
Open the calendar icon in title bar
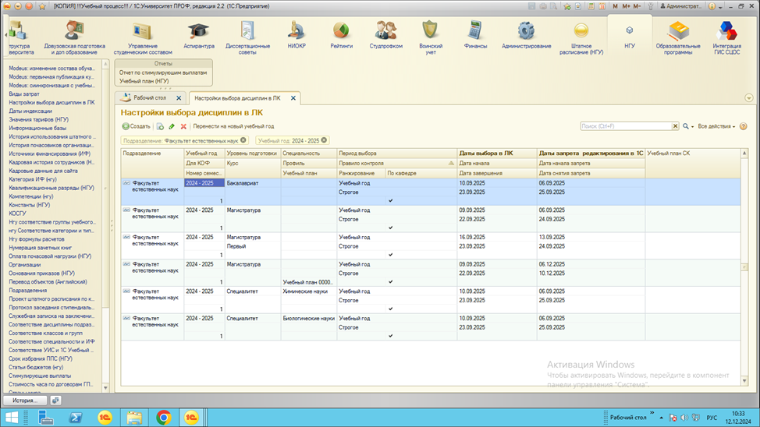(x=602, y=6)
